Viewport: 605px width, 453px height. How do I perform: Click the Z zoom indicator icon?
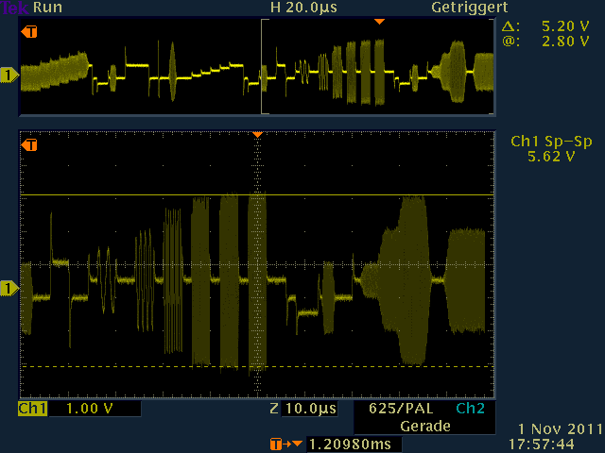coord(274,410)
